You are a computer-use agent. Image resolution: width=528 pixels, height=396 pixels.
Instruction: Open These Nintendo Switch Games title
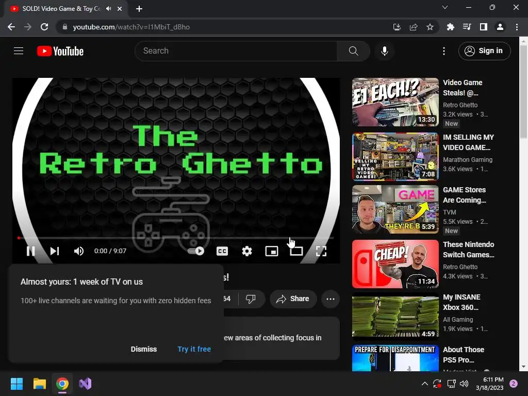point(468,250)
